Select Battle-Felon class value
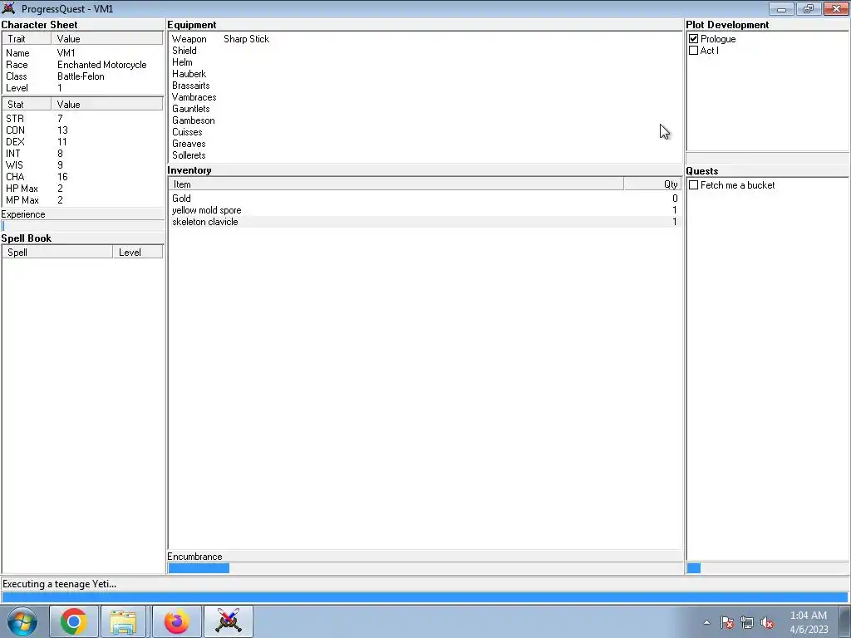The width and height of the screenshot is (851, 638). click(x=81, y=76)
